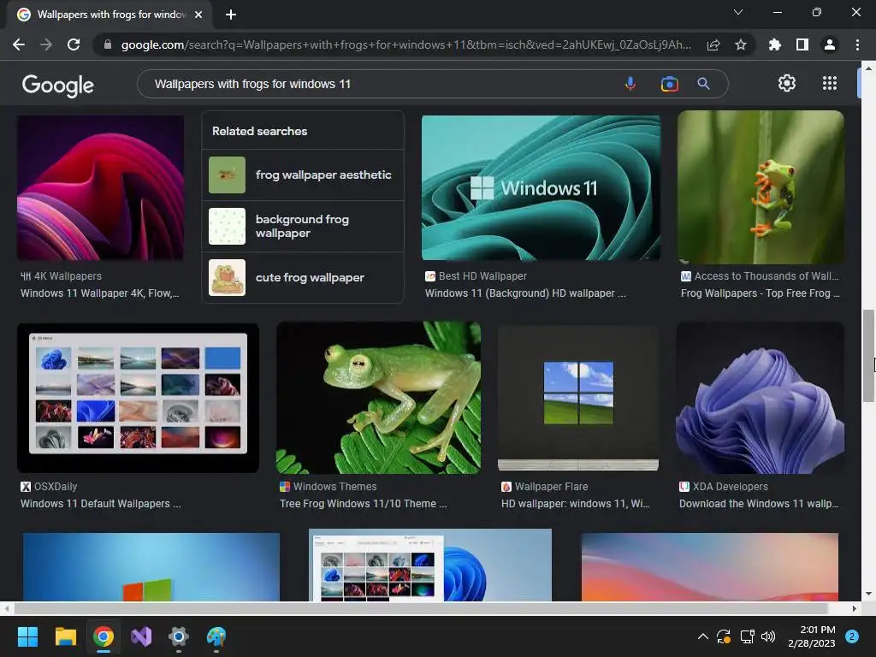This screenshot has width=876, height=657.
Task: Share this page using the share icon
Action: (713, 44)
